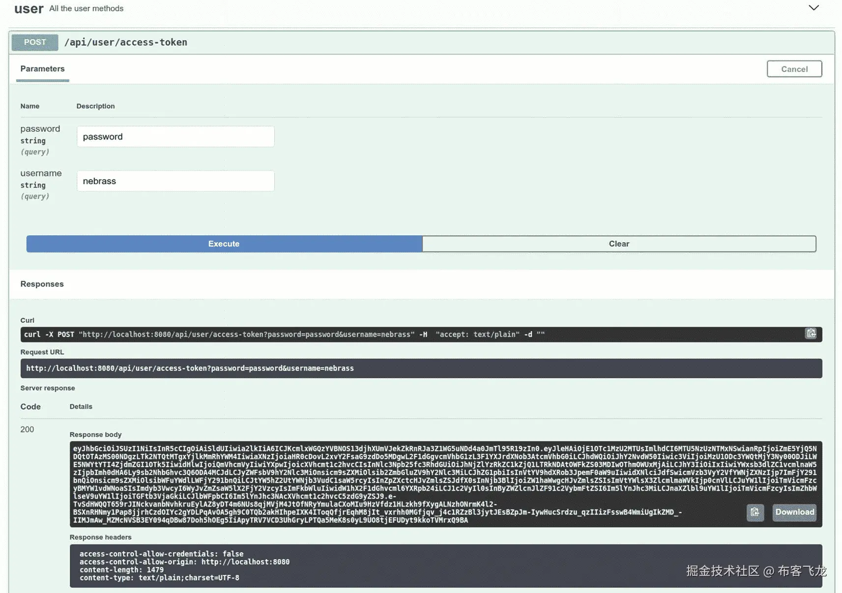
Task: Focus the username input field
Action: [x=175, y=181]
